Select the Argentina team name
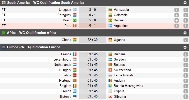Image resolution: width=189 pixels, height=100 pixels. pos(121,26)
